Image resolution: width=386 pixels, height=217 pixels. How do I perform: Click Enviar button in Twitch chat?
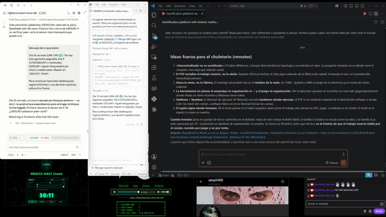point(379,211)
